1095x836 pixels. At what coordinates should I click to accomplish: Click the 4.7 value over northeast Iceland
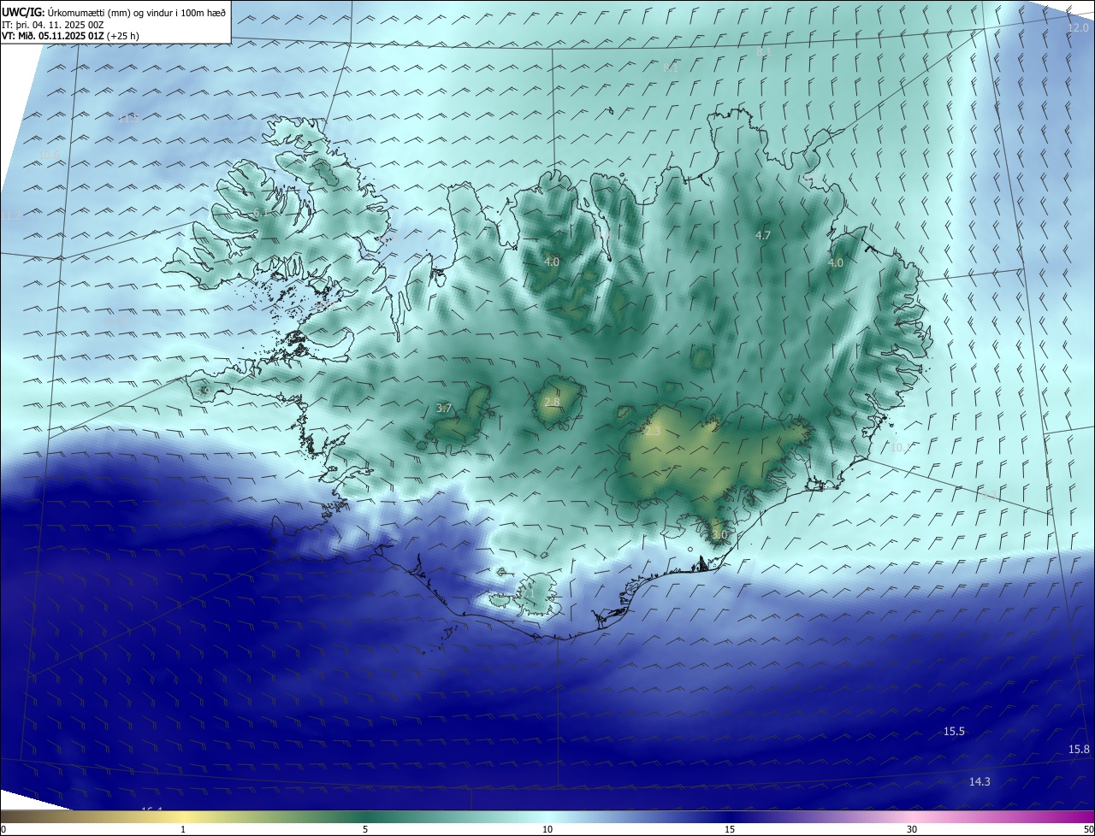click(763, 235)
